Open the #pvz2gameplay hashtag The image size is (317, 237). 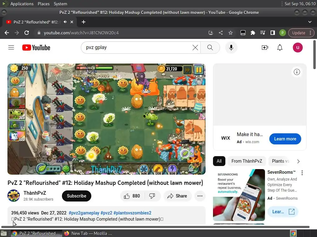click(x=84, y=213)
